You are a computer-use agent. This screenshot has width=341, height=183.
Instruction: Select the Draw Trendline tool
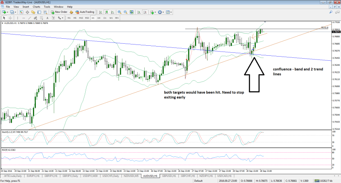click(30, 18)
